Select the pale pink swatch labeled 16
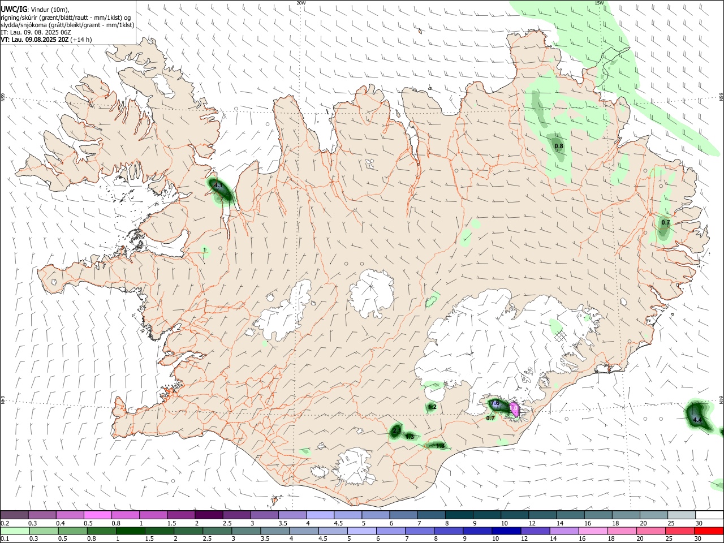Image resolution: width=724 pixels, height=543 pixels. pos(593,531)
